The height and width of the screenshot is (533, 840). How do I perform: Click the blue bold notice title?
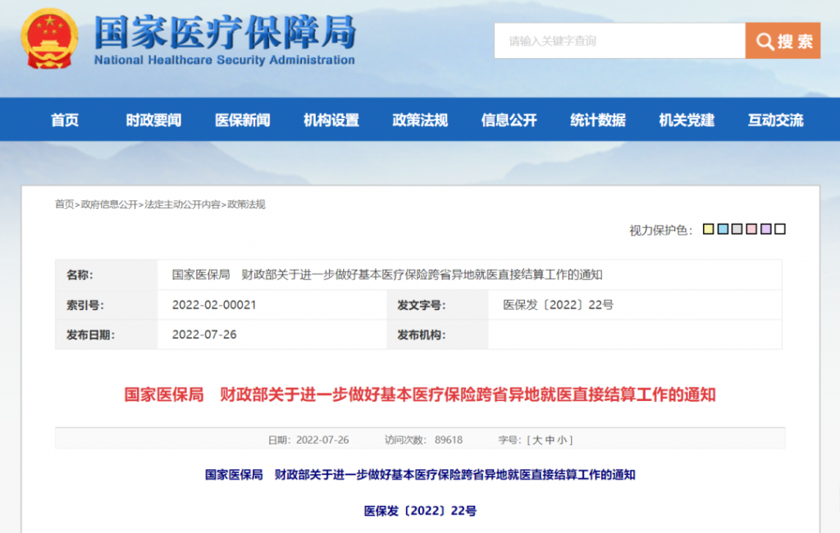[420, 475]
